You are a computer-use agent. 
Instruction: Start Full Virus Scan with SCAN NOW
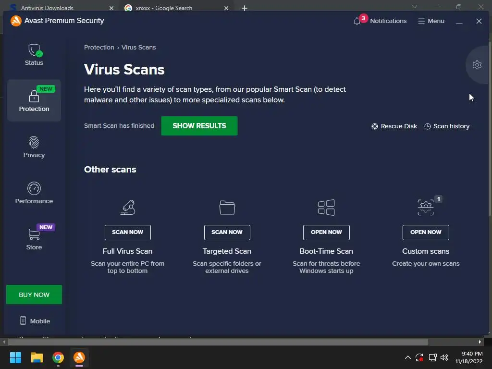[128, 232]
